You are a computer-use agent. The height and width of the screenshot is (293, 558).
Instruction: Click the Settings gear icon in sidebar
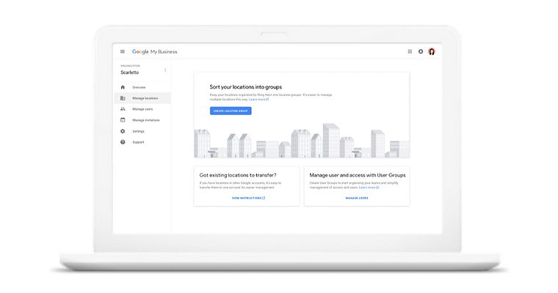123,131
